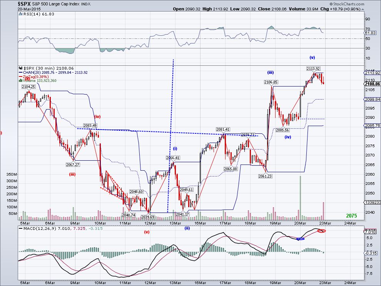
Task: Click the 2039.69 low price label
Action: pyautogui.click(x=148, y=217)
